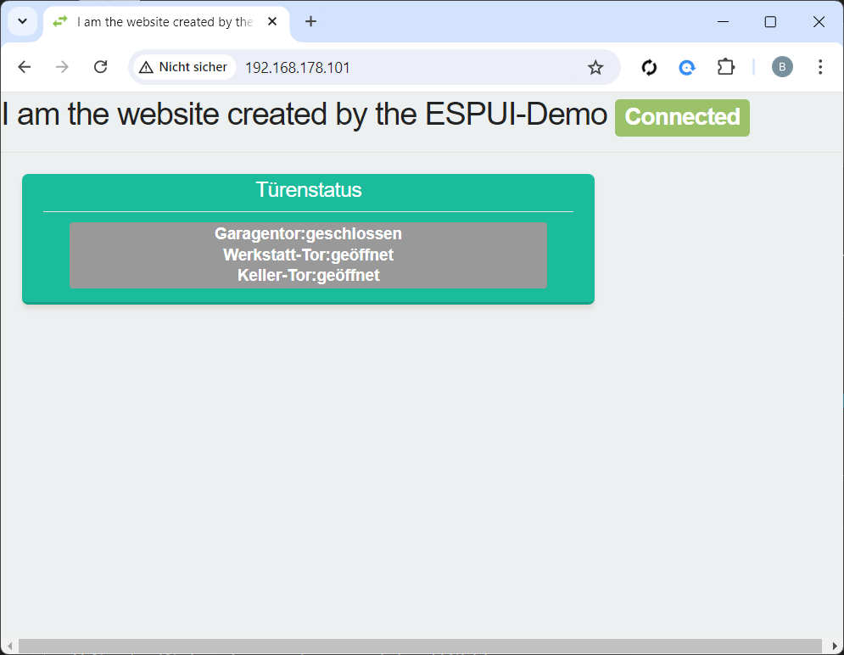
Task: Click the 192.168.178.101 address bar
Action: 298,68
